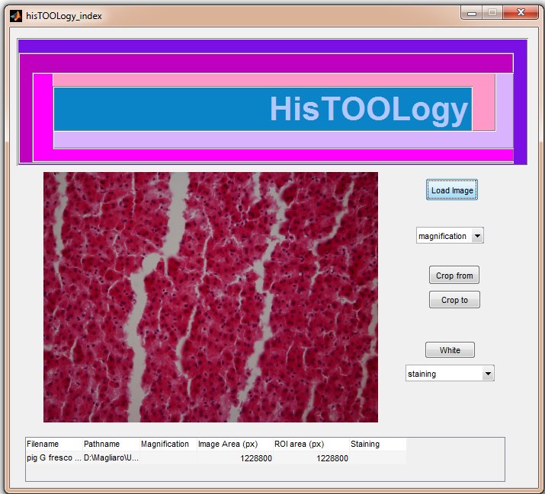Select the Image Area (px) column header
The width and height of the screenshot is (545, 494).
[x=235, y=444]
